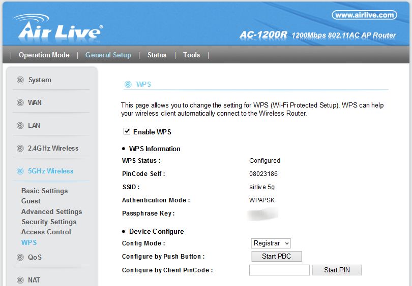This screenshot has width=412, height=286.
Task: Click the QoS bullet icon
Action: coord(20,258)
